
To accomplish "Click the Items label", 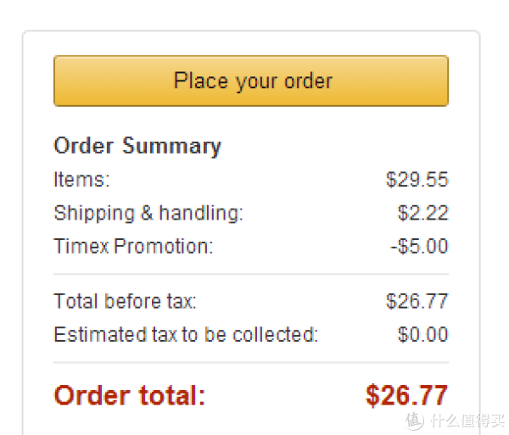I will [x=81, y=180].
